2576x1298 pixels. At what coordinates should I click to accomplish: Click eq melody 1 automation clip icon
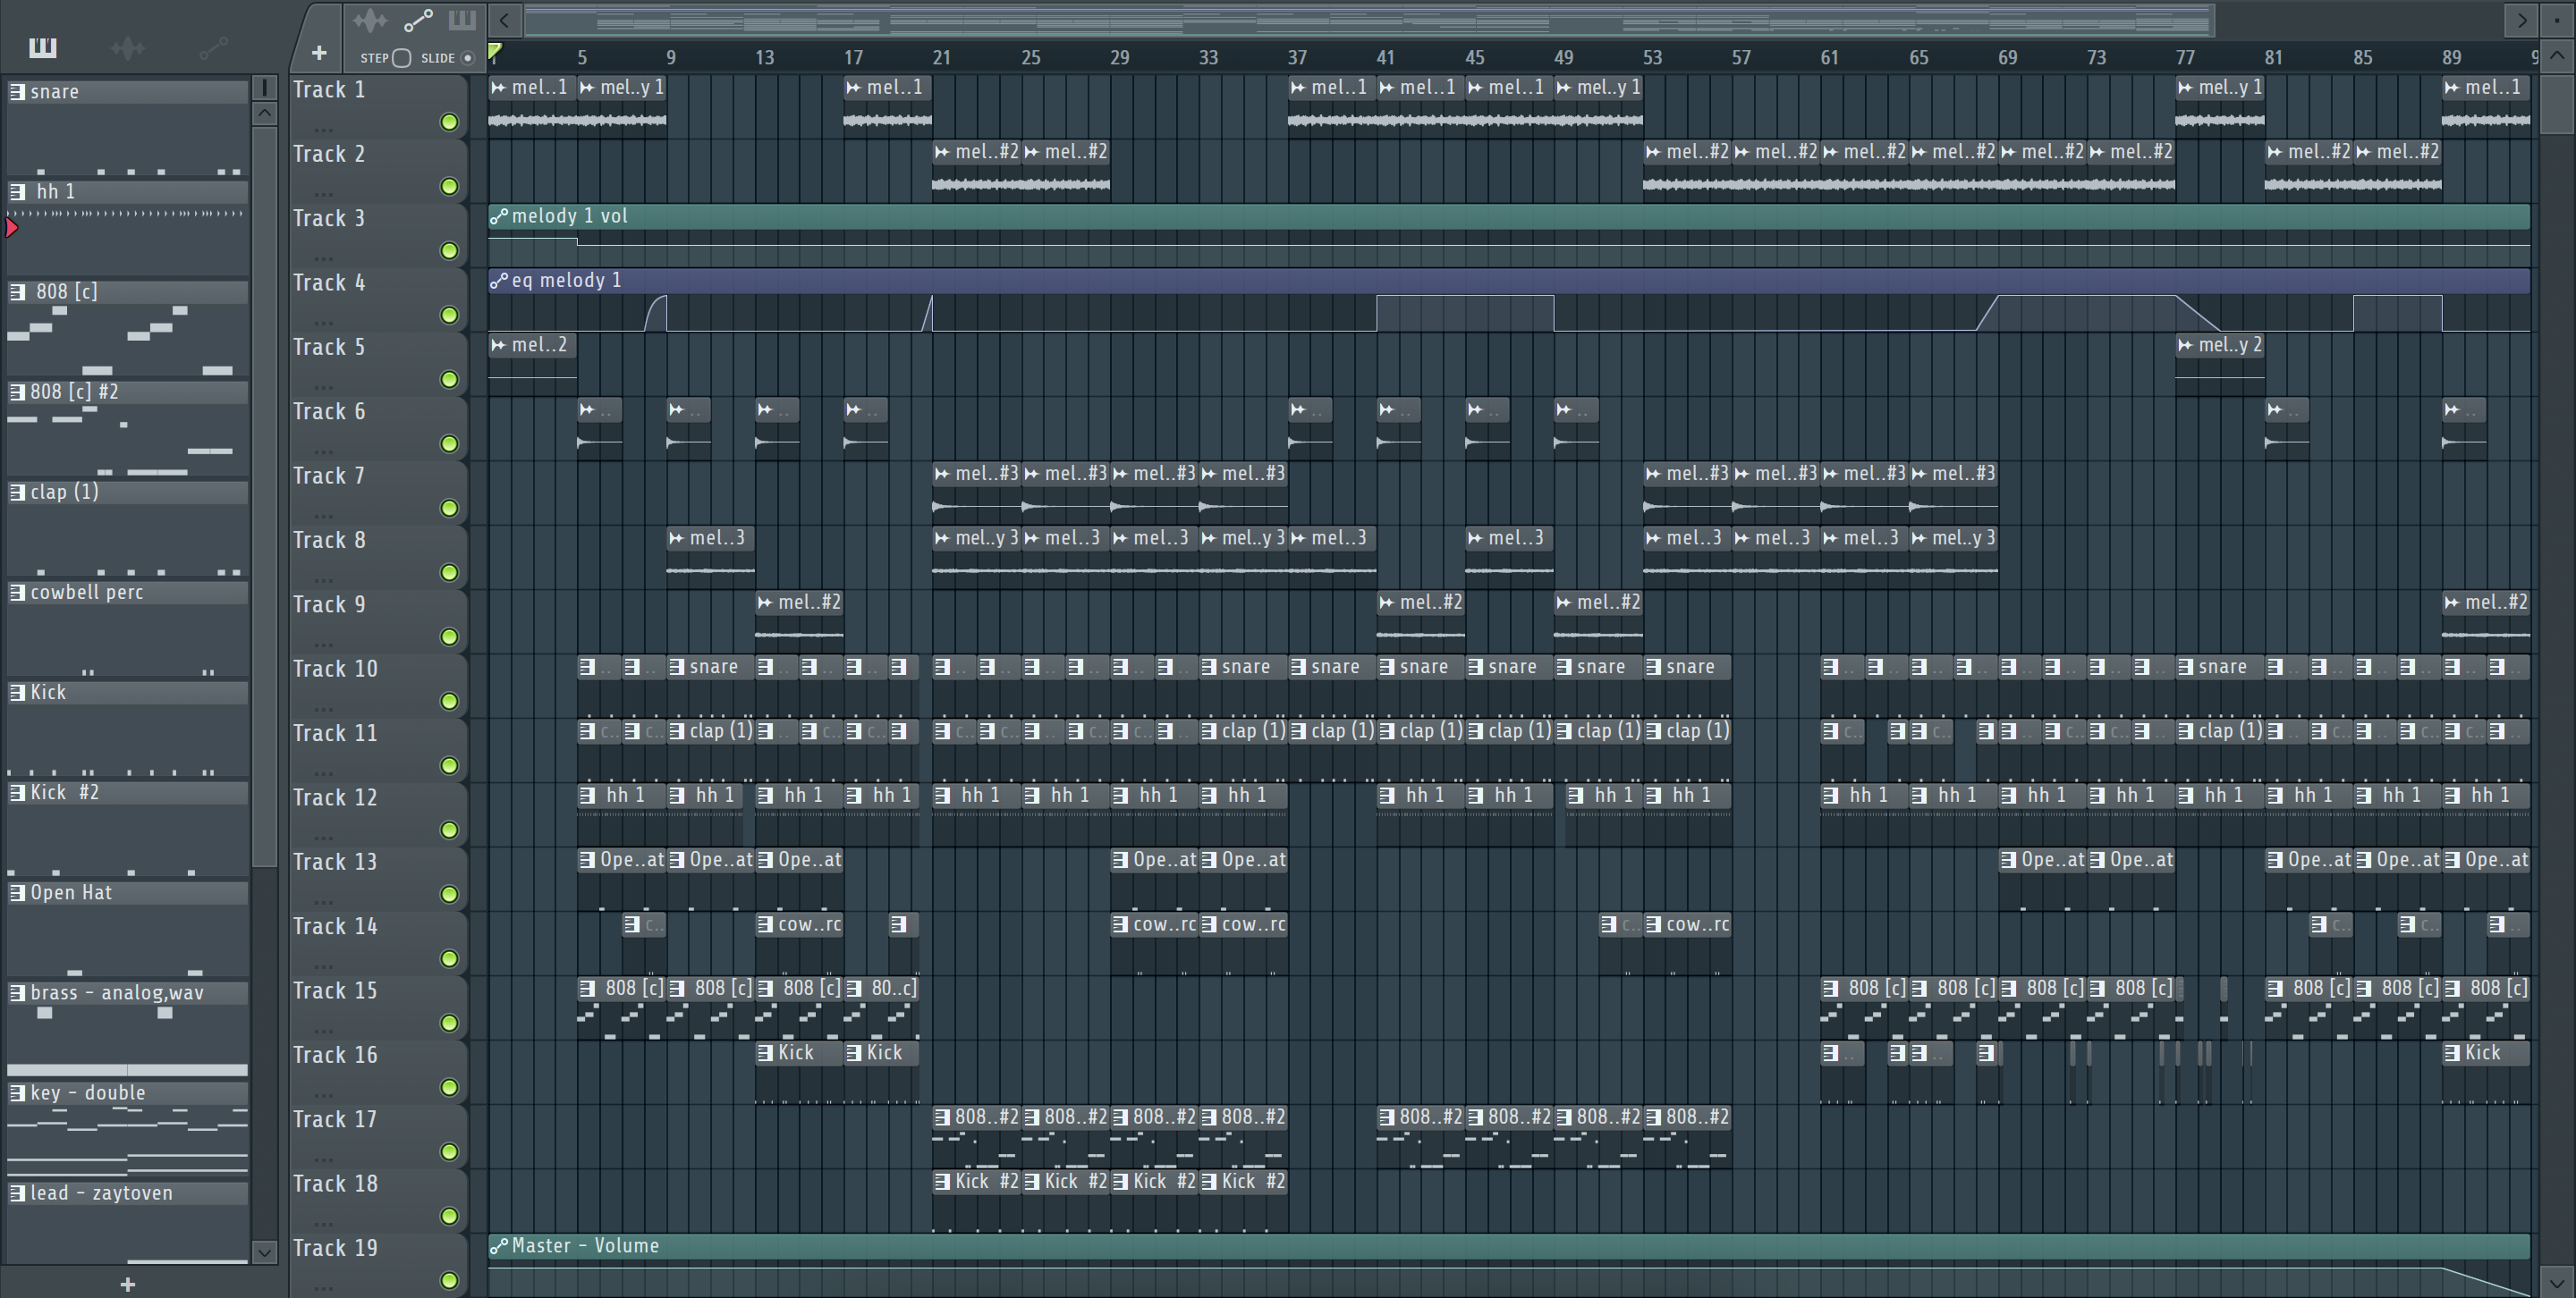pos(499,281)
